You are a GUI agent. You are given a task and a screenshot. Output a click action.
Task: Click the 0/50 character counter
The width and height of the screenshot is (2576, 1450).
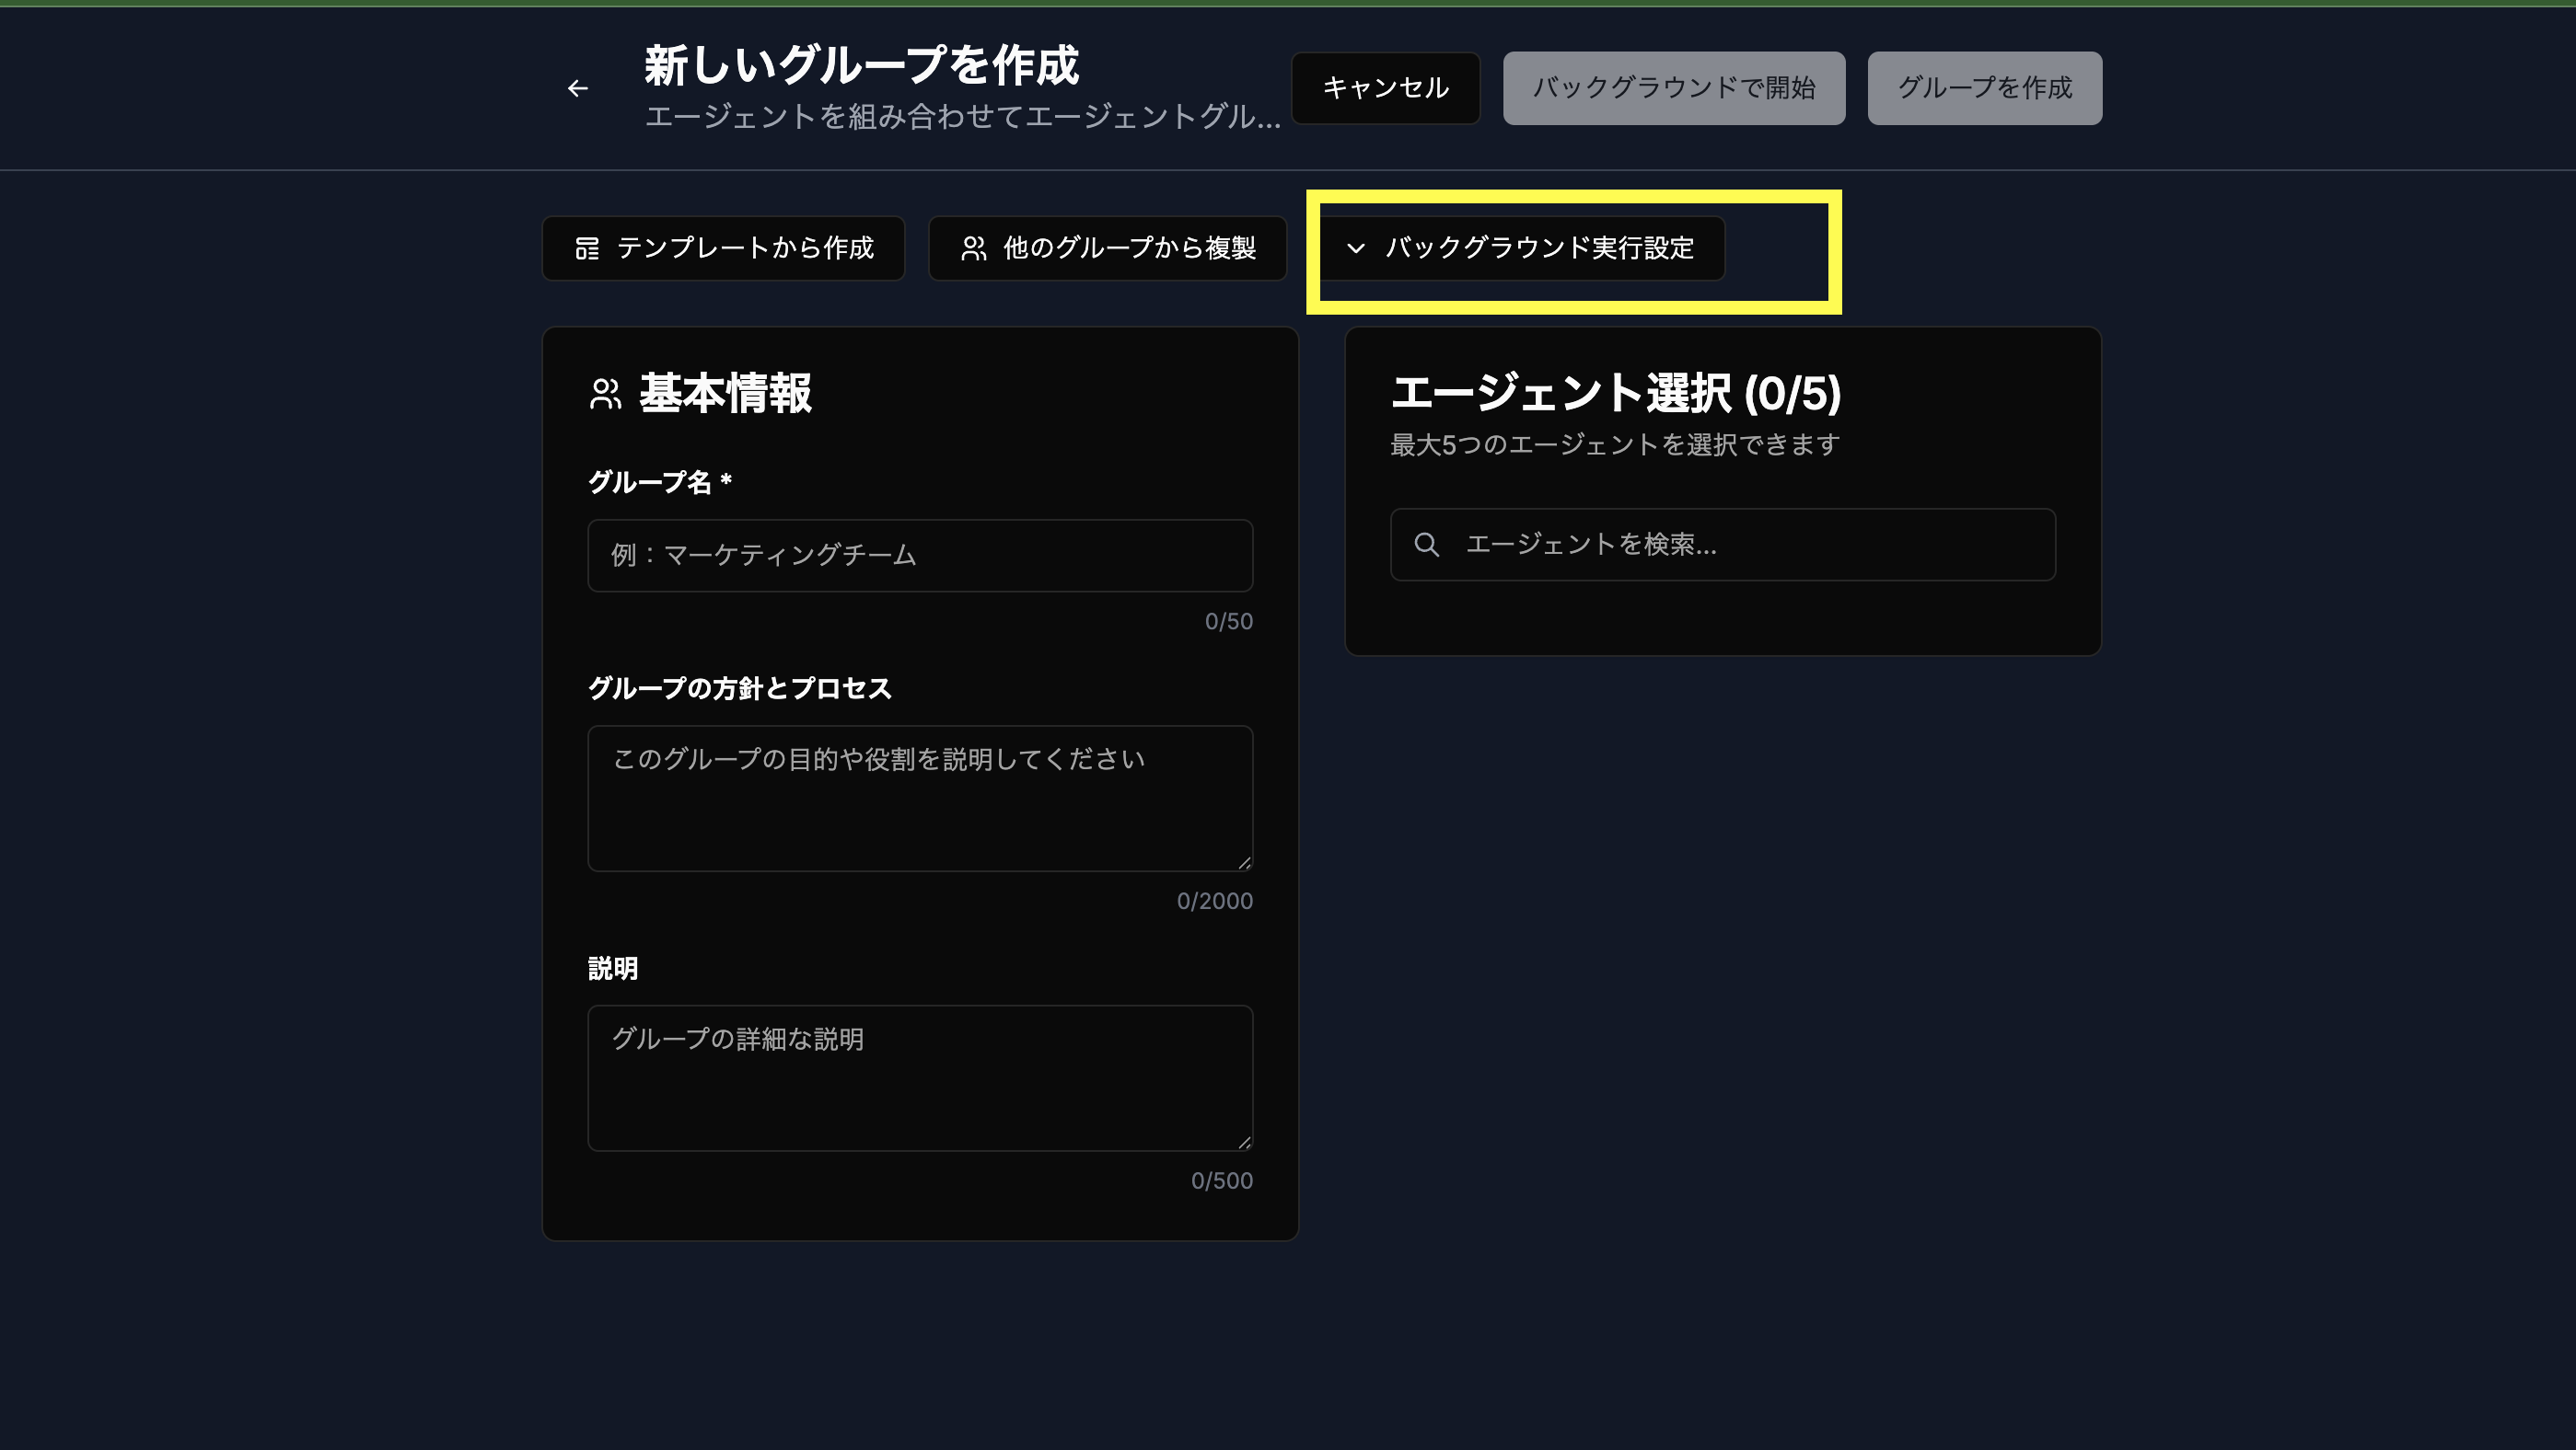1228,622
